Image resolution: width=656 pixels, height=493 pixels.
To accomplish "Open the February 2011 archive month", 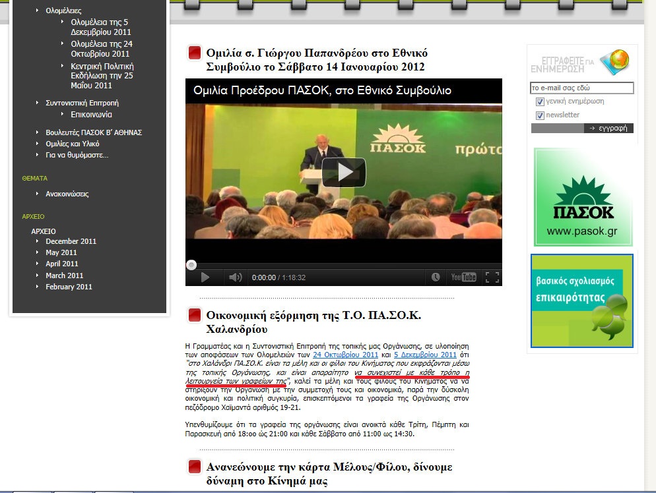I will coord(69,287).
